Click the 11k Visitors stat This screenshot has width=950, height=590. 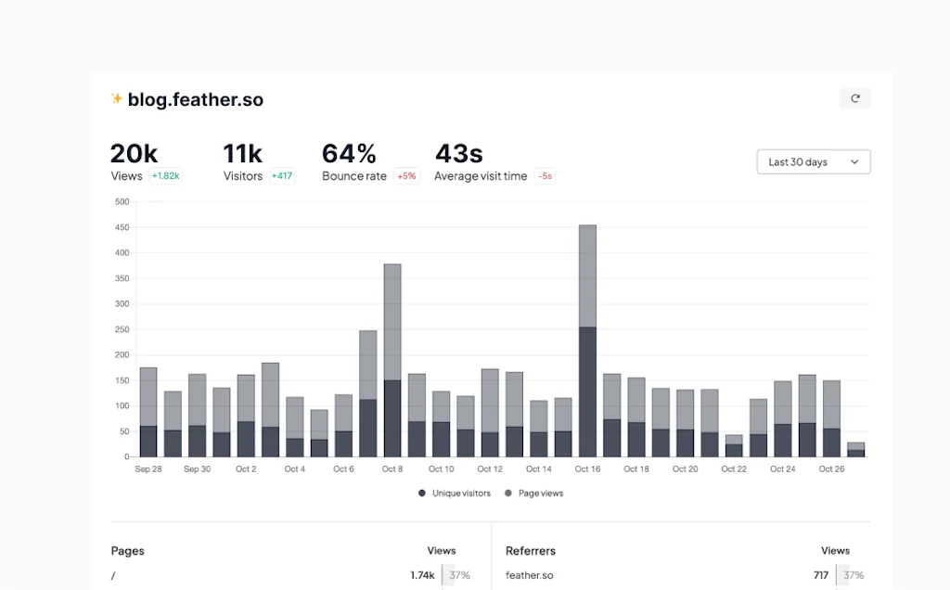(243, 154)
